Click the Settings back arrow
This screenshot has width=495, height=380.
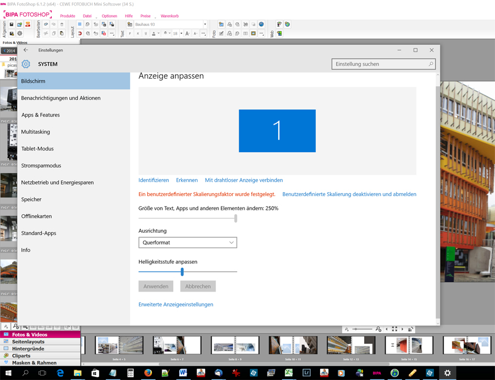pos(26,50)
